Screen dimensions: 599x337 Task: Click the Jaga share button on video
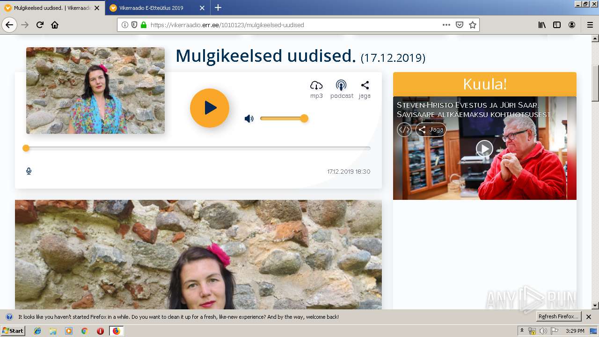point(431,130)
